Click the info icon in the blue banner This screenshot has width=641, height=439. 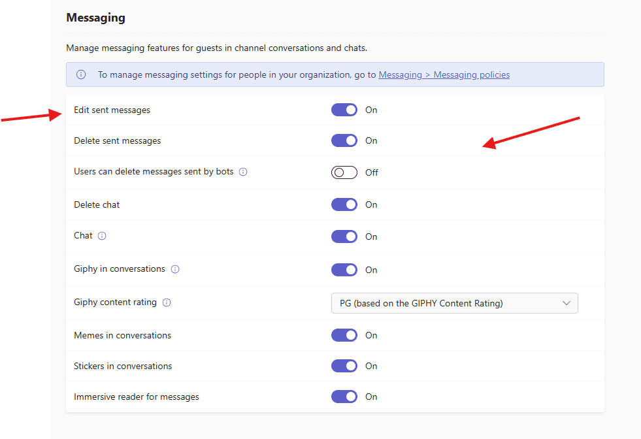pos(81,74)
